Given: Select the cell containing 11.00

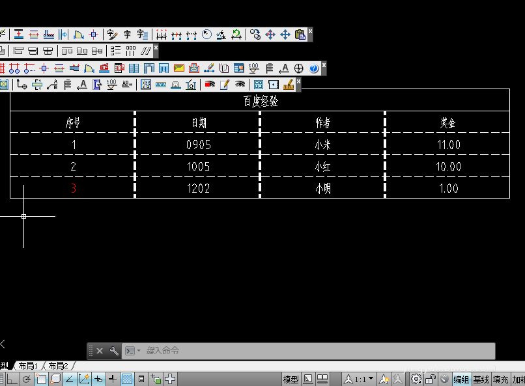Looking at the screenshot, I should 447,144.
